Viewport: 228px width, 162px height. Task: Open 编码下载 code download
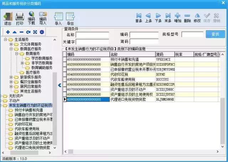[x=31, y=18]
